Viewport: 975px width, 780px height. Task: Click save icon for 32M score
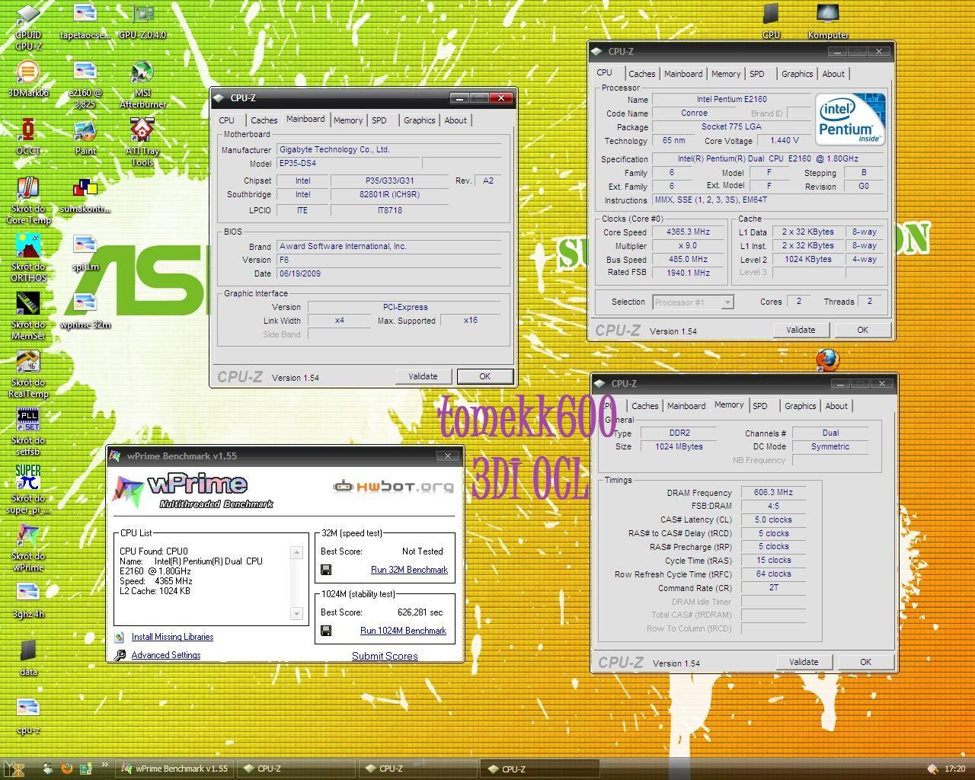pyautogui.click(x=326, y=570)
